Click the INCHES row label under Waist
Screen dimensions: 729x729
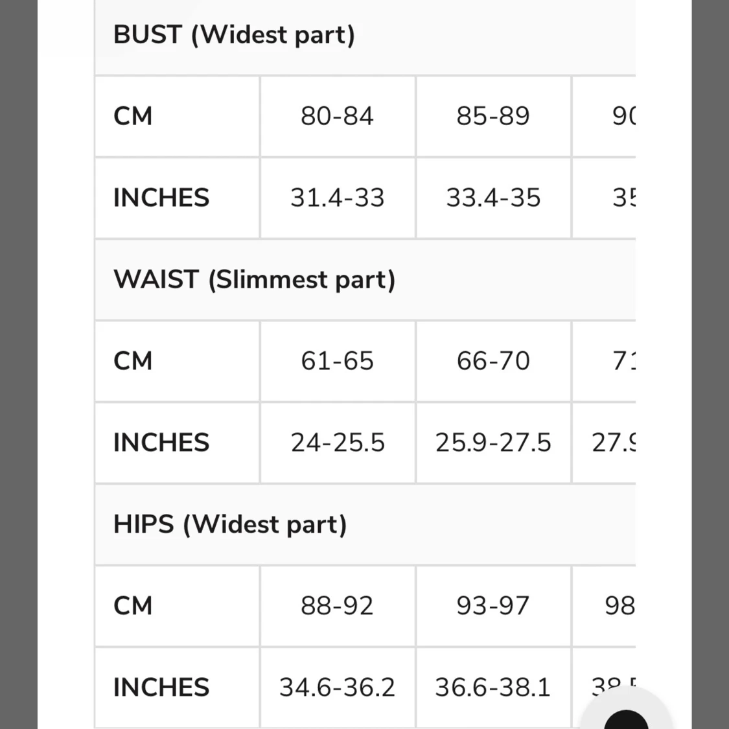161,443
